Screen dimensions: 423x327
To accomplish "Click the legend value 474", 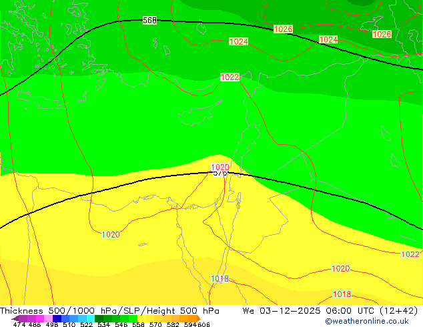I will click(19, 324).
